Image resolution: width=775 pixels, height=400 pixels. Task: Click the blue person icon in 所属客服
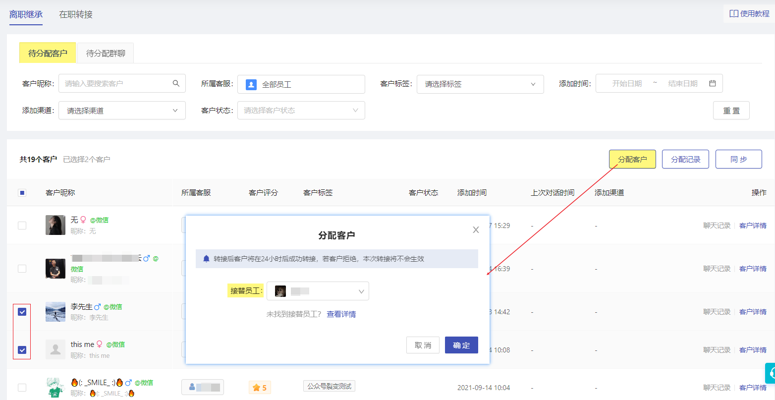tap(251, 84)
